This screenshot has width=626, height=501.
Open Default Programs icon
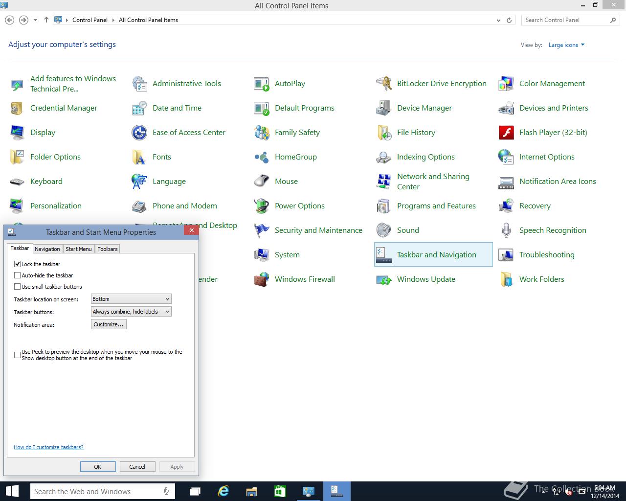(x=262, y=108)
